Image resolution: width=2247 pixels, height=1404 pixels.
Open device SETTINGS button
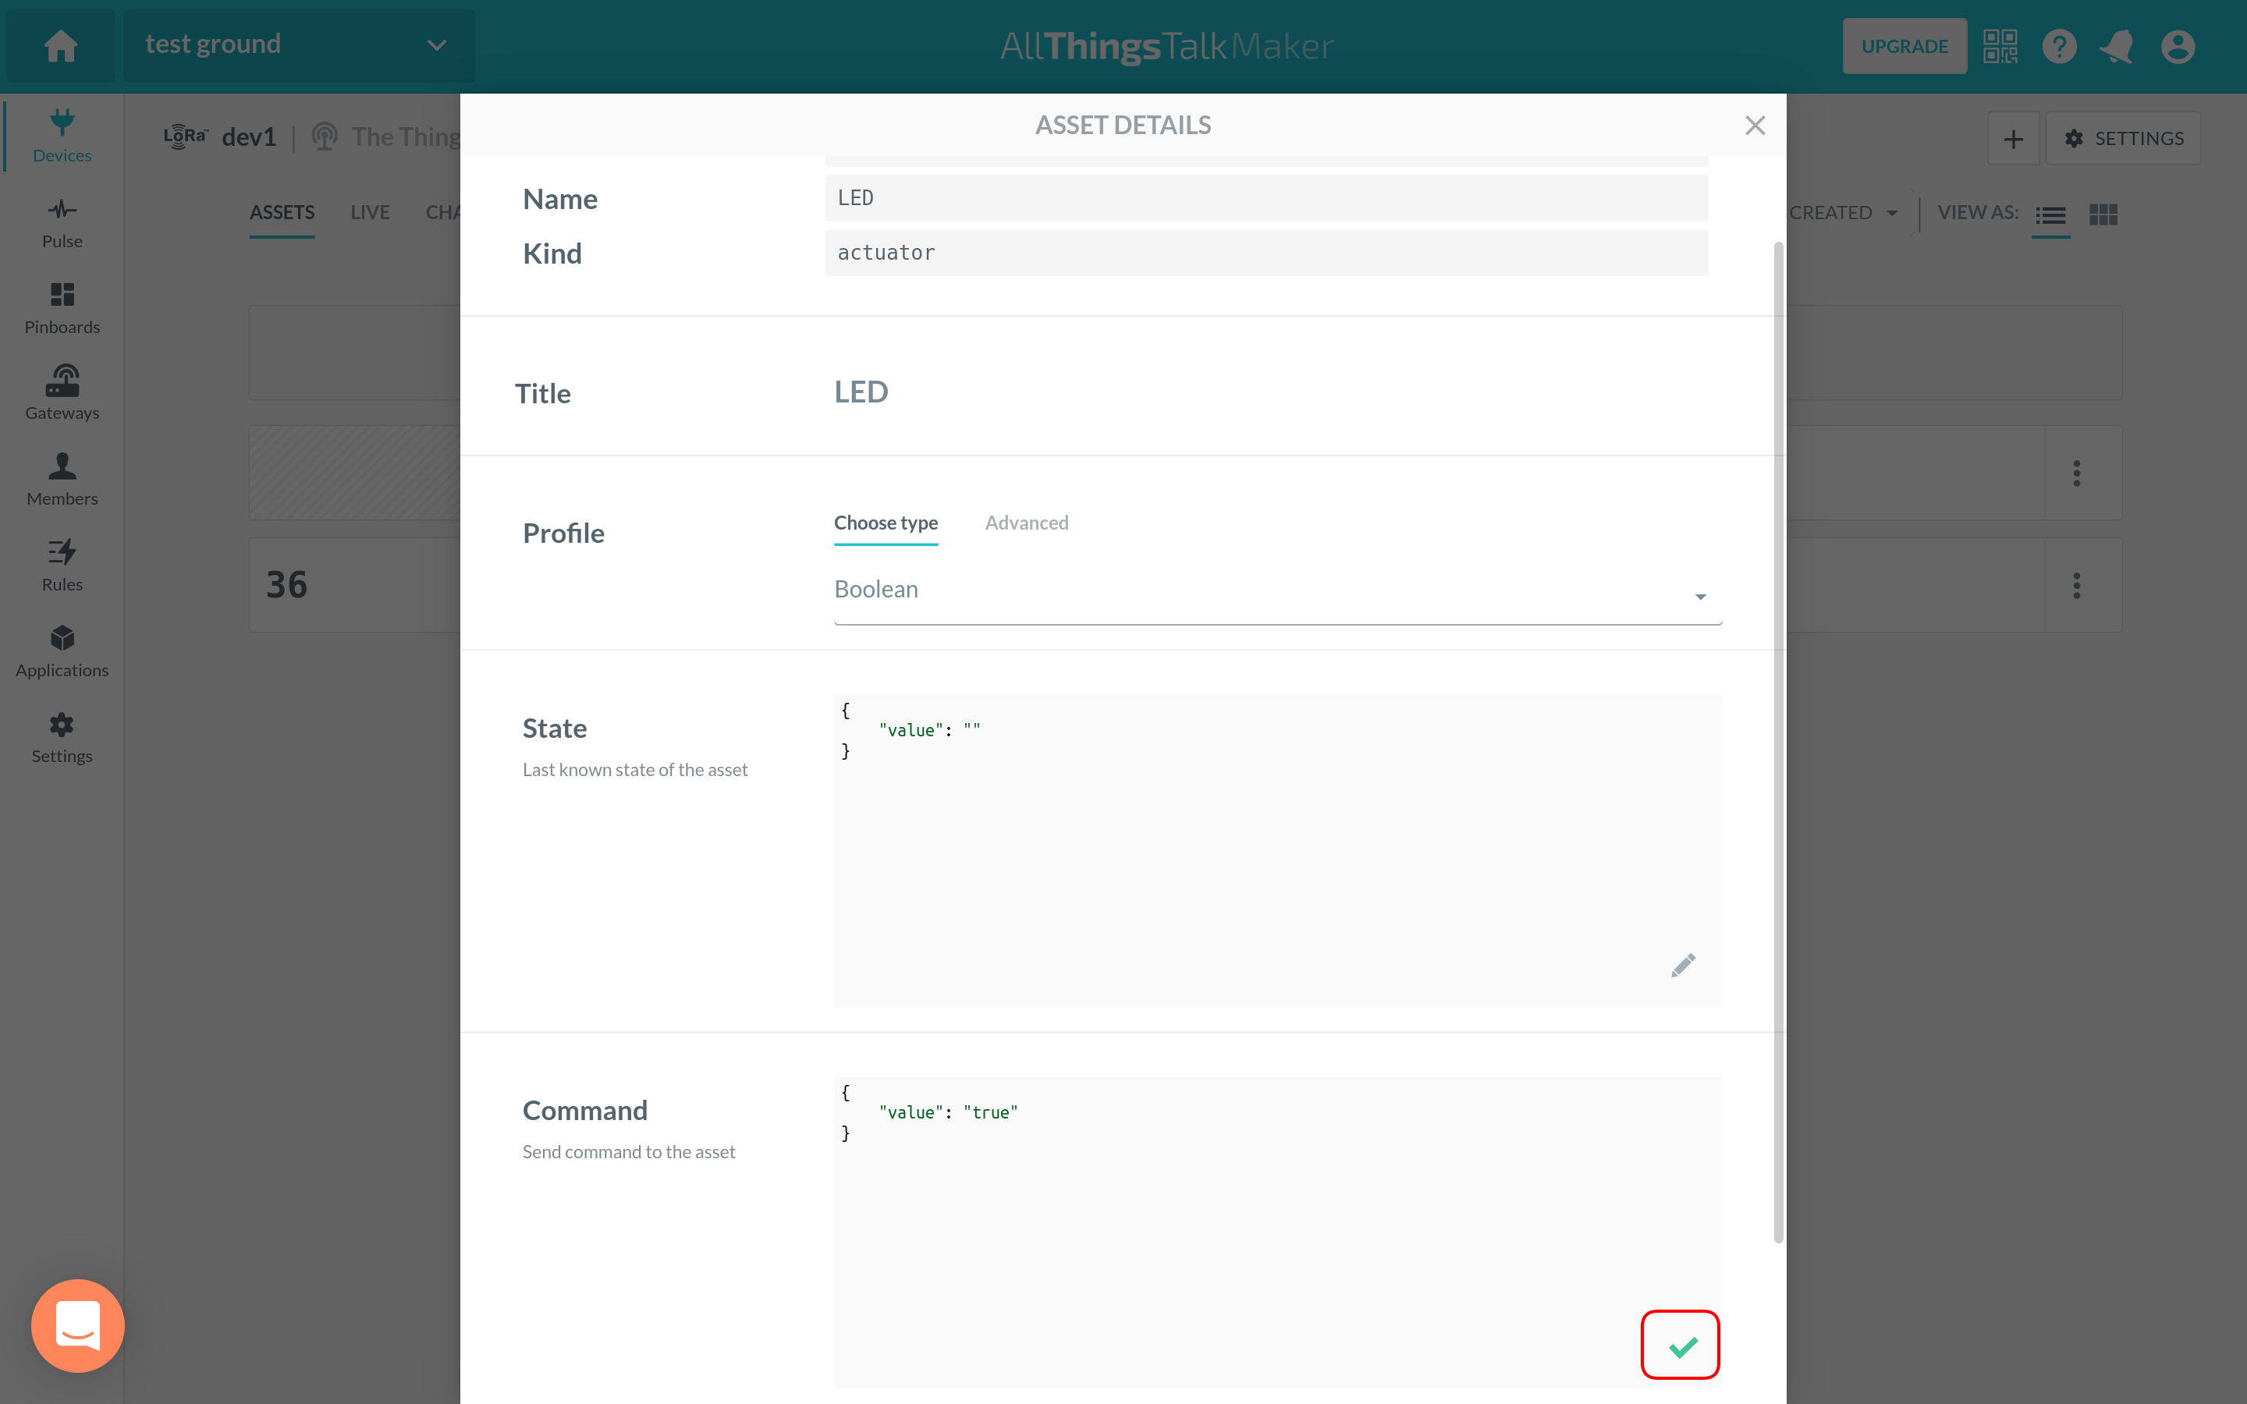point(2123,138)
